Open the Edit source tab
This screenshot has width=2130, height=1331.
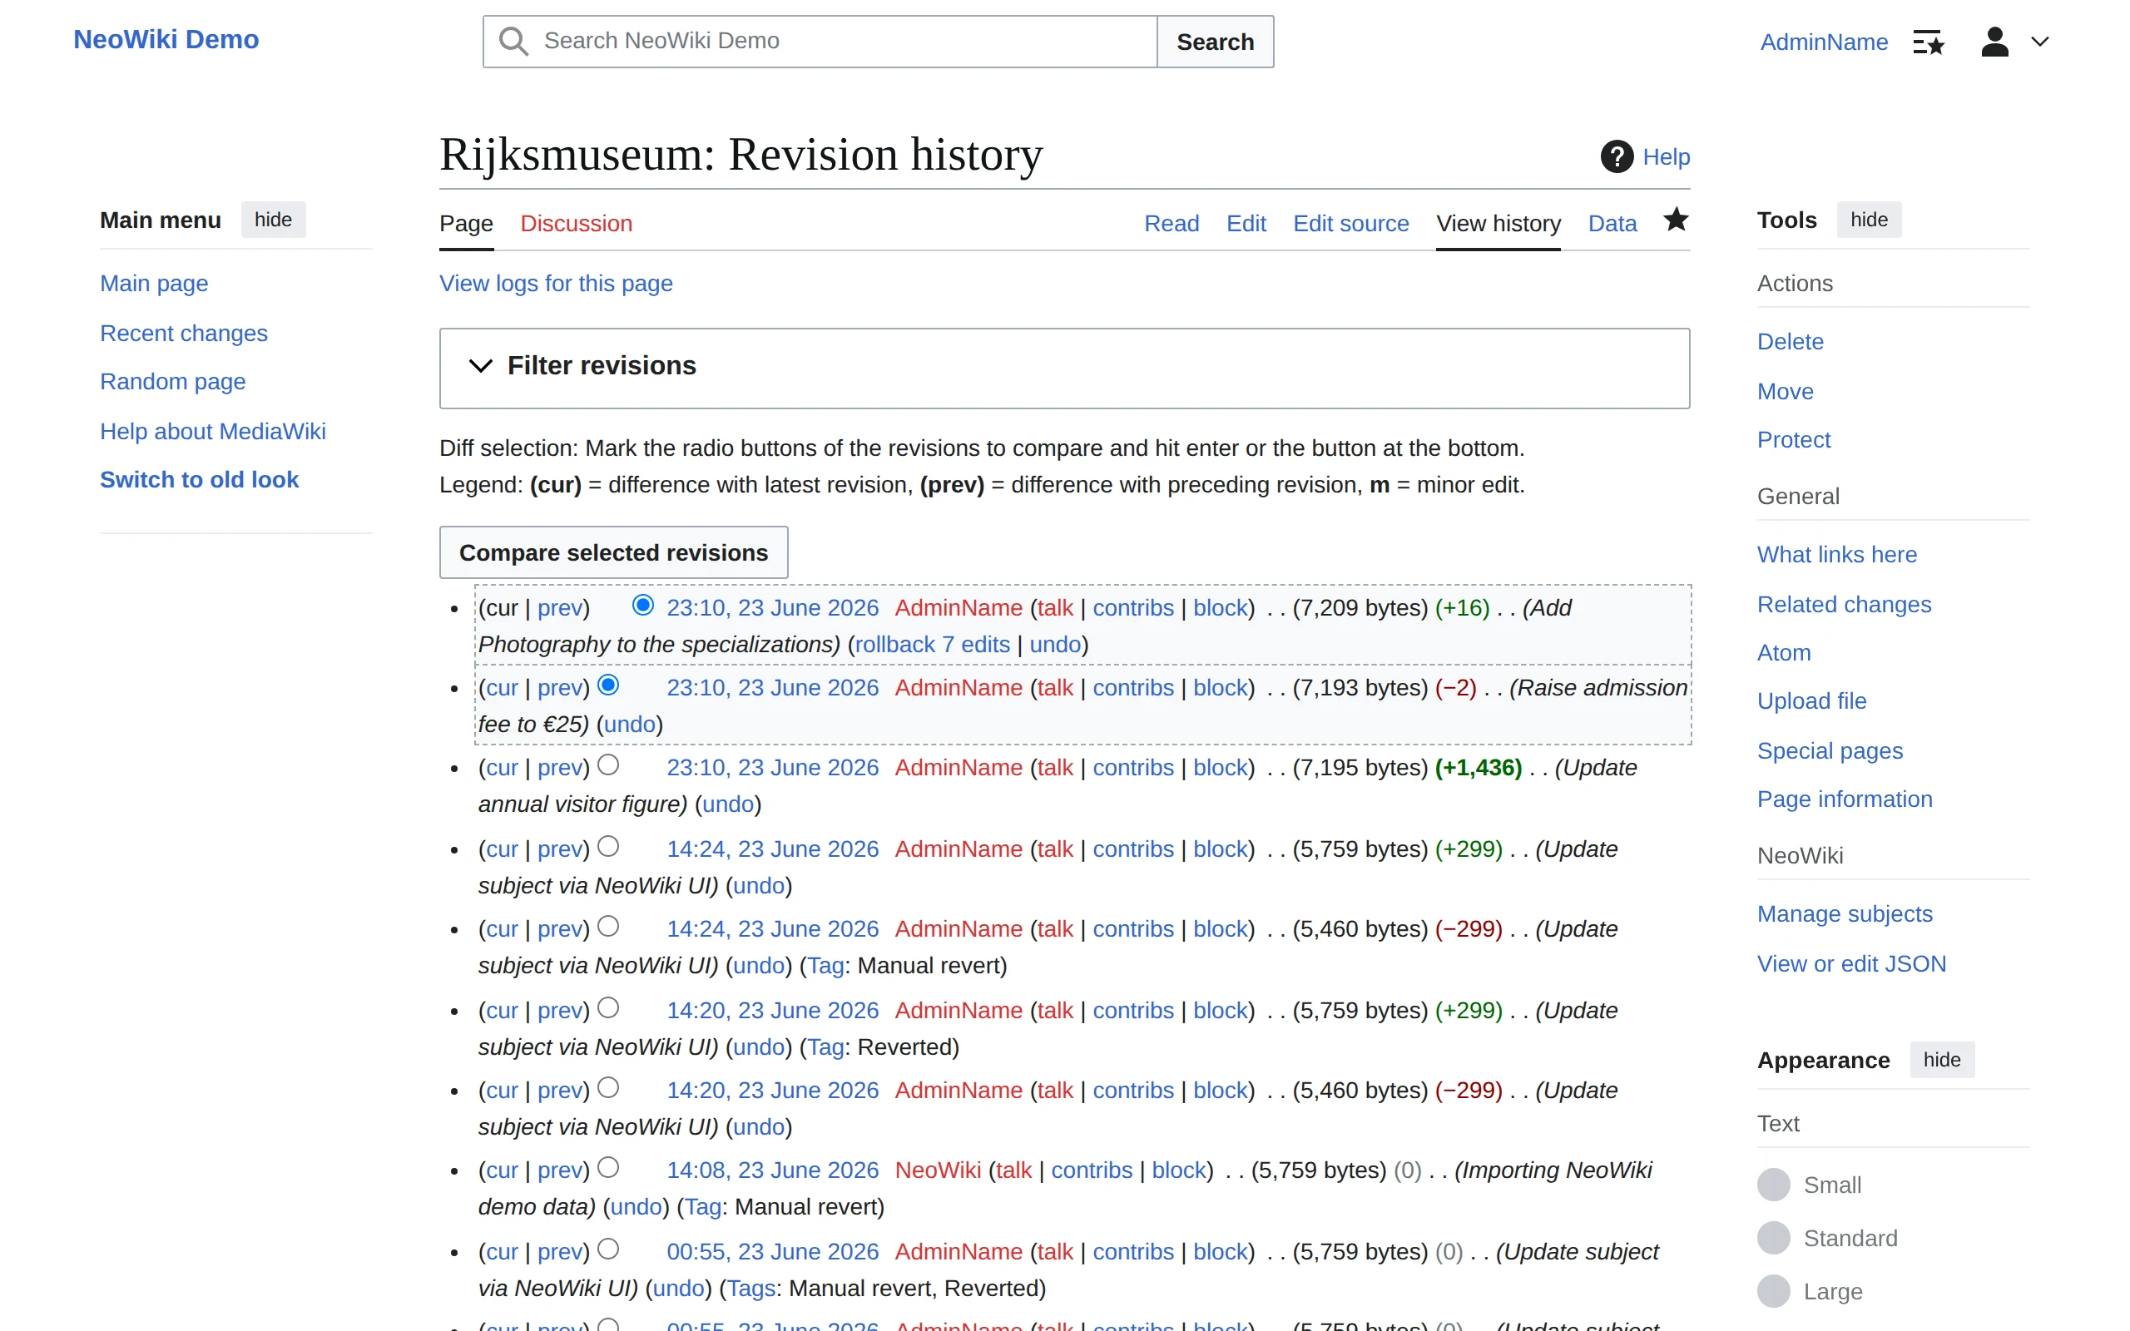[x=1351, y=224]
